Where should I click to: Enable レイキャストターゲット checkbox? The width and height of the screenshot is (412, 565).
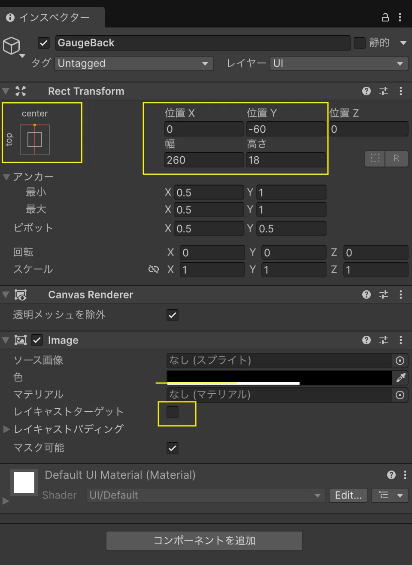pyautogui.click(x=173, y=412)
